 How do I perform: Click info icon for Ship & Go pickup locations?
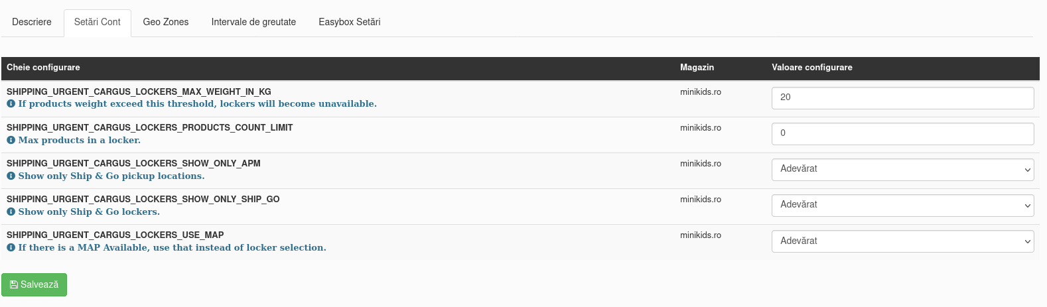point(11,176)
